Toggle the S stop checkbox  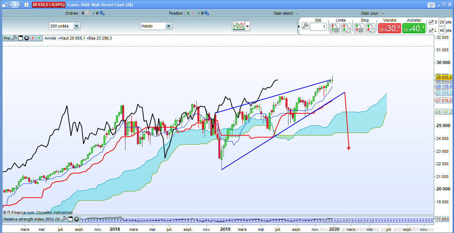(431, 22)
